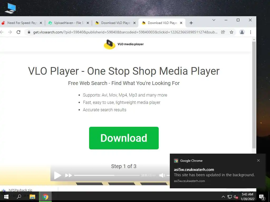This screenshot has height=202, width=270.
Task: Open the clock showing 5:43 AM
Action: (x=247, y=197)
